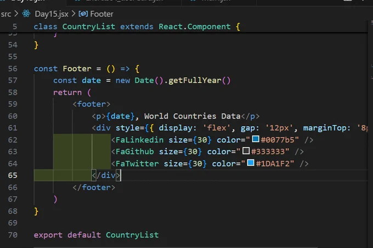
Task: Click line number 65 in the gutter
Action: coord(13,176)
